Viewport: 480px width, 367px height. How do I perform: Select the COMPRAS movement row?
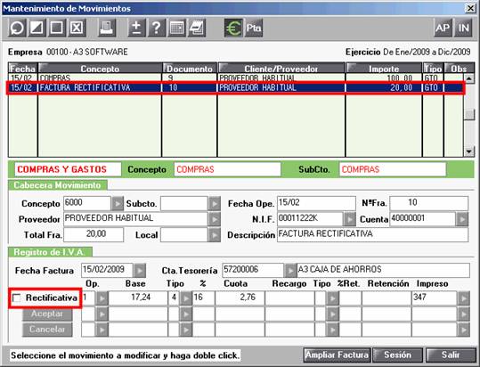tap(236, 77)
